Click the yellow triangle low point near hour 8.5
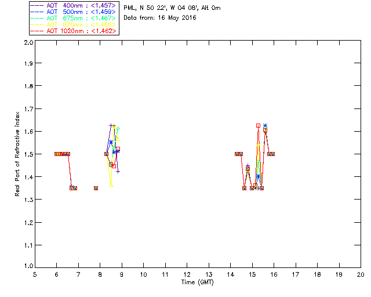Viewport: 371px width, 297px height. pyautogui.click(x=111, y=185)
